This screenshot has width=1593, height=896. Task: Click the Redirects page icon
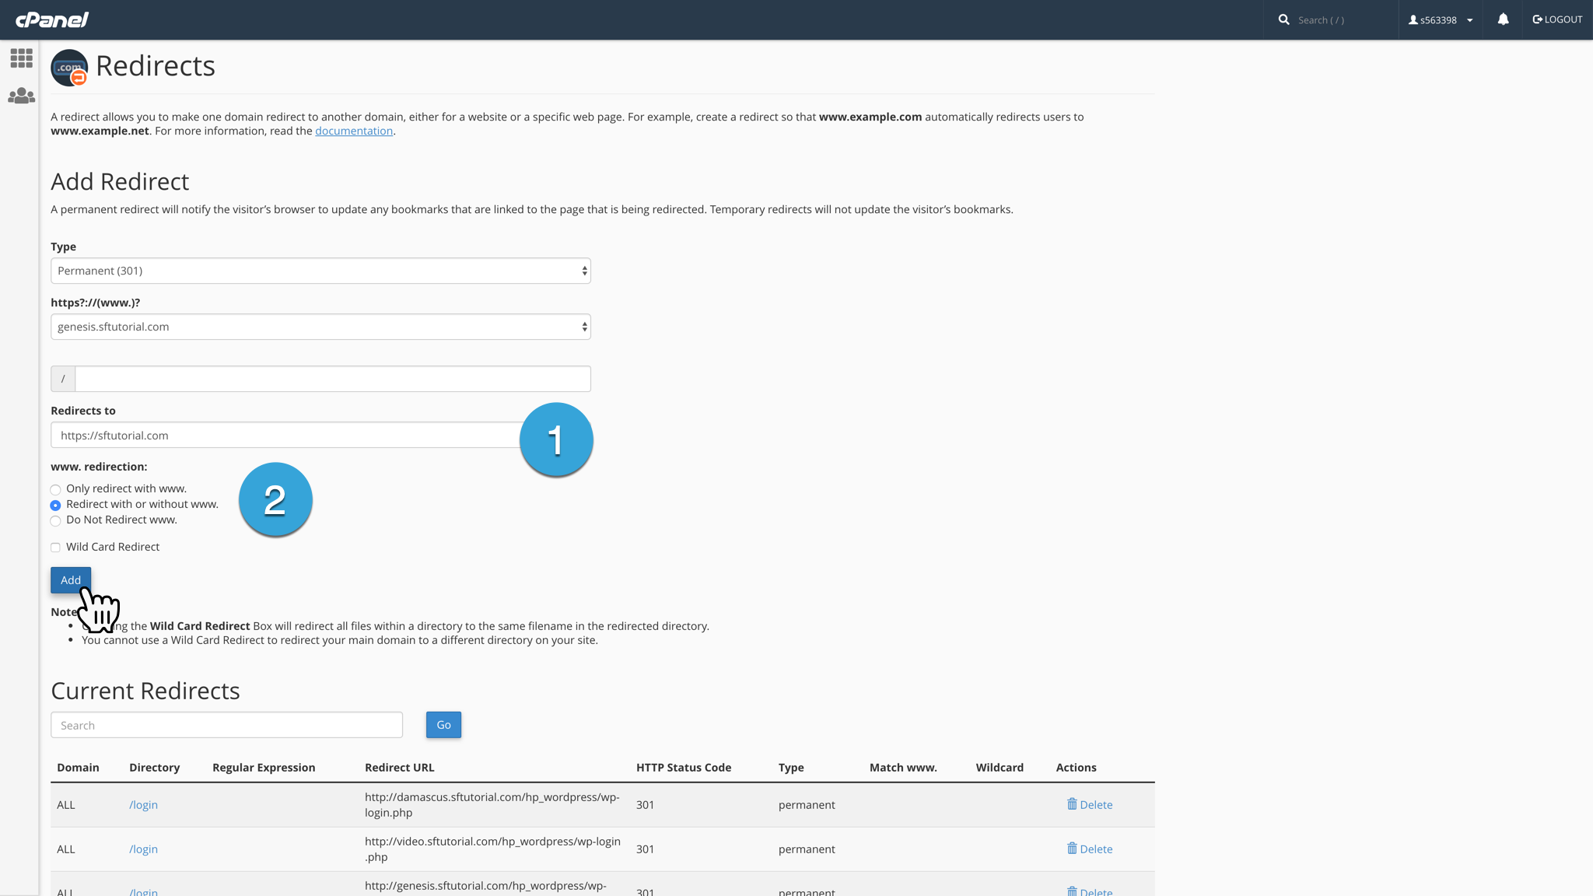(69, 68)
